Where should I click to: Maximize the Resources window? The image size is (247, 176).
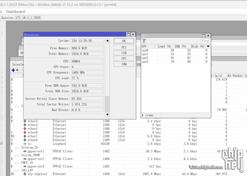click(x=128, y=34)
